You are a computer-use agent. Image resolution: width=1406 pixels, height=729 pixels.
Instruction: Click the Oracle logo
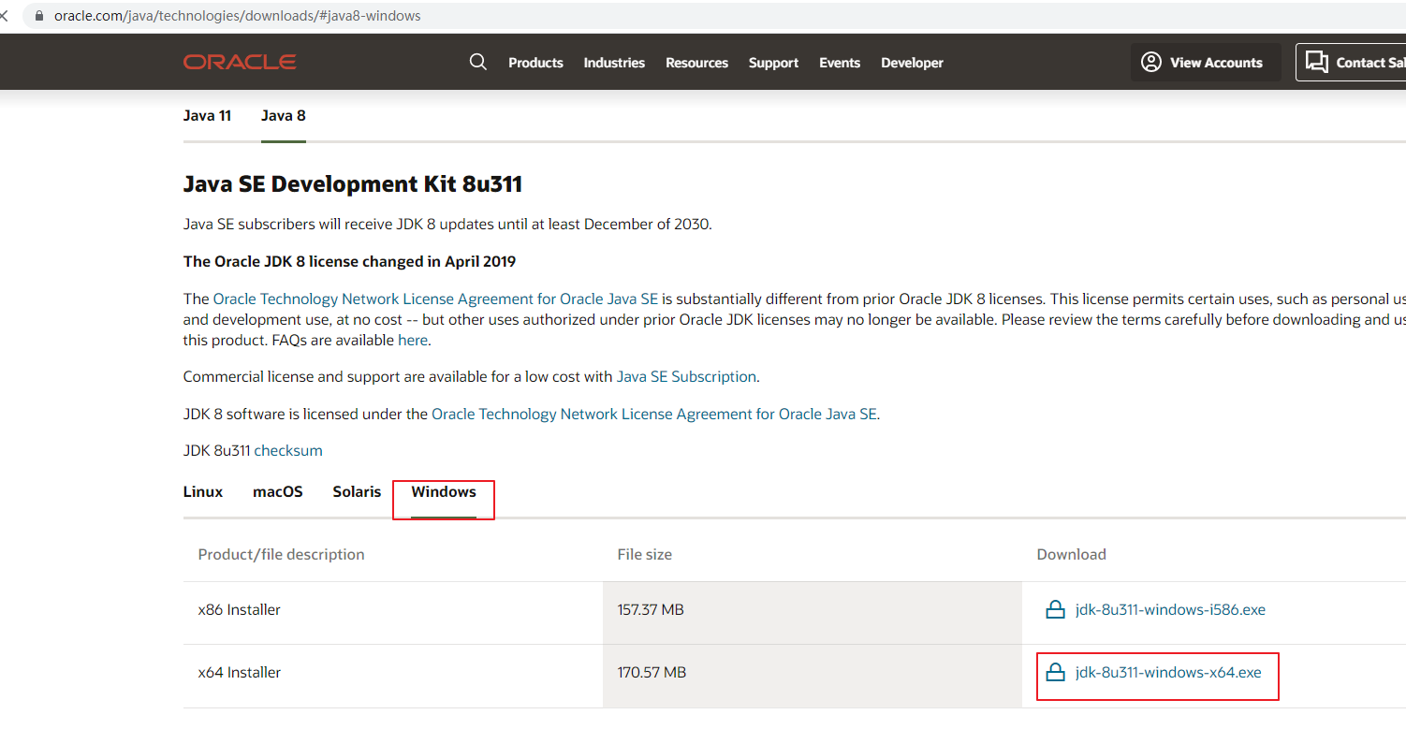click(240, 62)
